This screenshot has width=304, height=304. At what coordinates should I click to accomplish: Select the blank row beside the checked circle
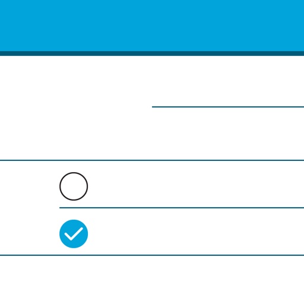click(x=196, y=232)
